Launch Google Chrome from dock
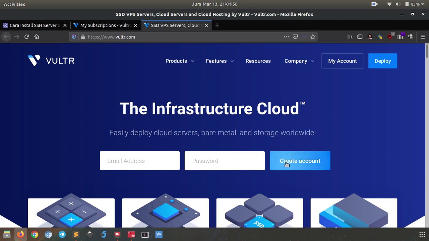 pyautogui.click(x=35, y=235)
